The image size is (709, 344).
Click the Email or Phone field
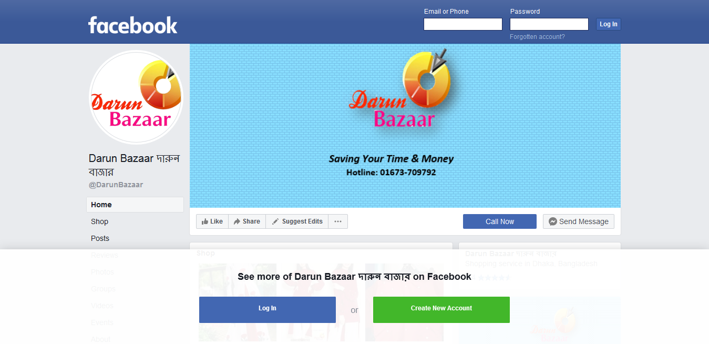pos(463,24)
